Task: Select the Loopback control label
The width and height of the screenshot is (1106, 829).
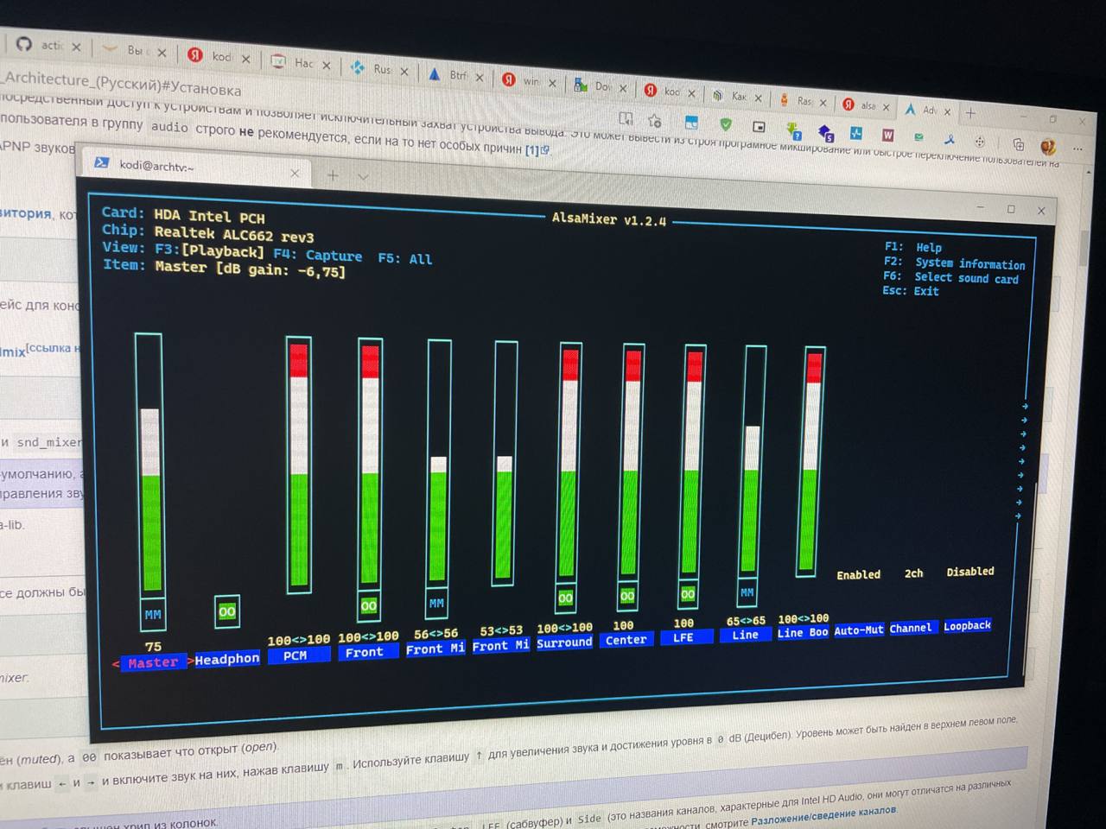Action: point(967,626)
